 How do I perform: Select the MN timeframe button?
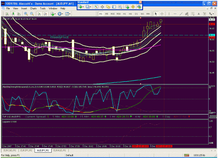(x=148, y=14)
